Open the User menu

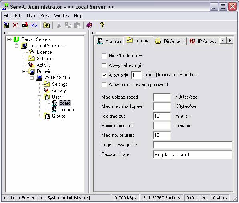[31, 16]
